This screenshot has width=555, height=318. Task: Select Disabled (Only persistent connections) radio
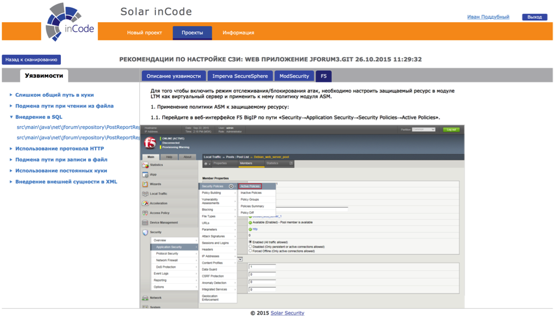pos(250,246)
